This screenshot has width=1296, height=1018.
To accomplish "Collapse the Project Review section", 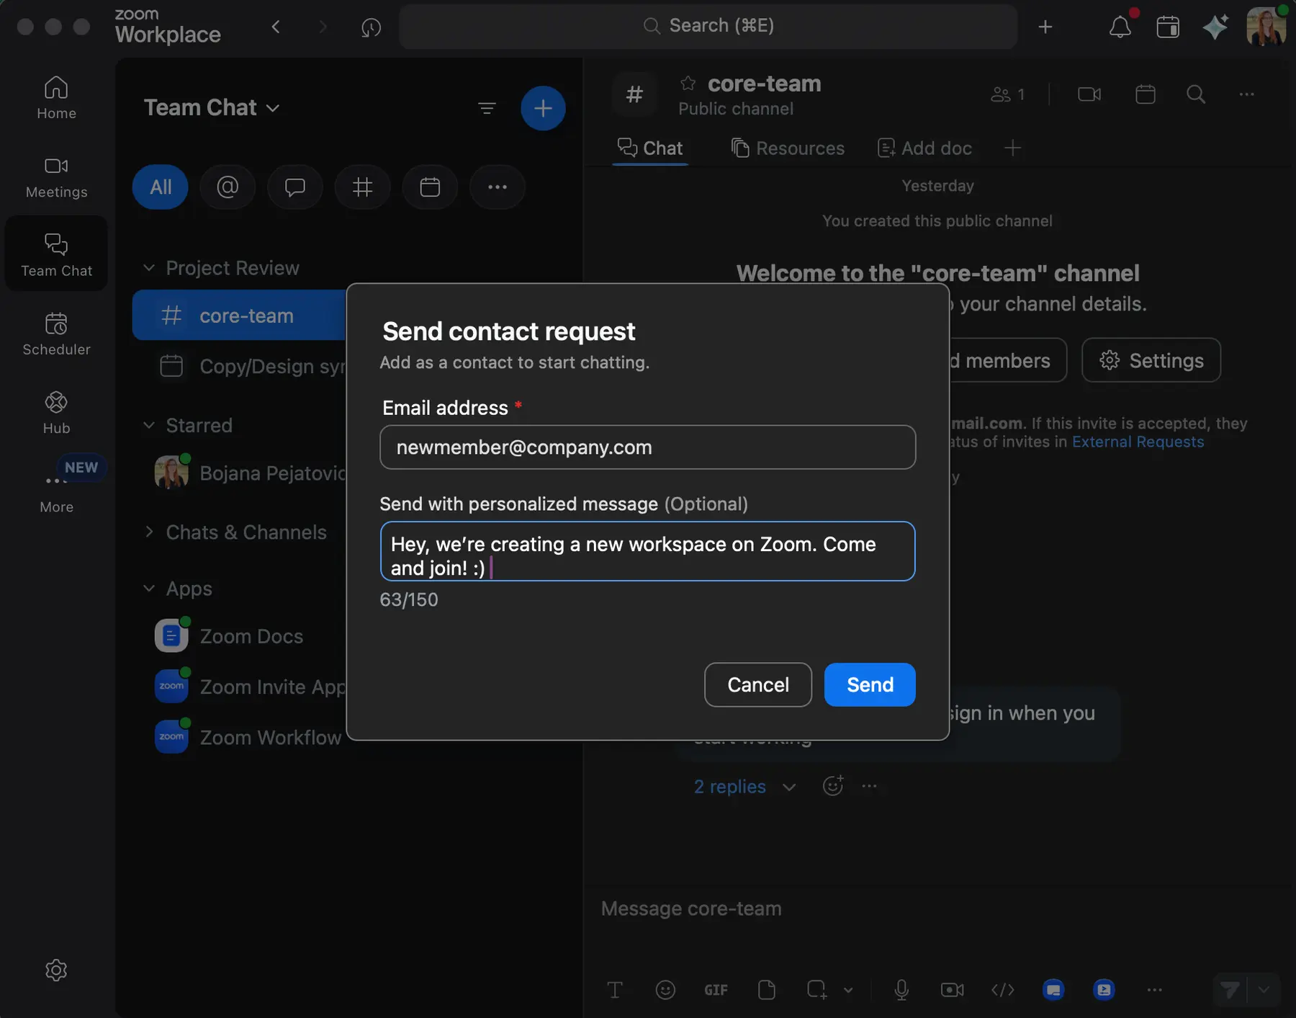I will pos(148,268).
